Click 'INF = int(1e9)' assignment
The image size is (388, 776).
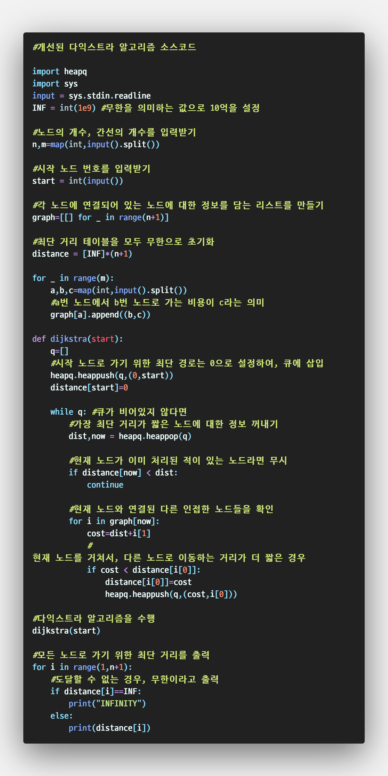tap(64, 108)
